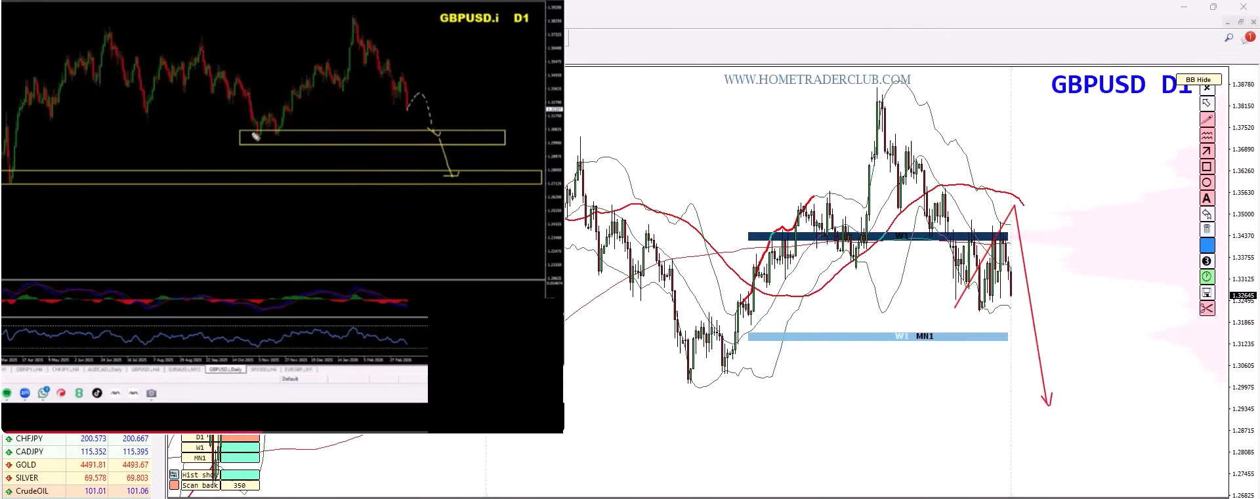Click the MN1 timeframe label in panel
The image size is (1260, 499).
199,458
